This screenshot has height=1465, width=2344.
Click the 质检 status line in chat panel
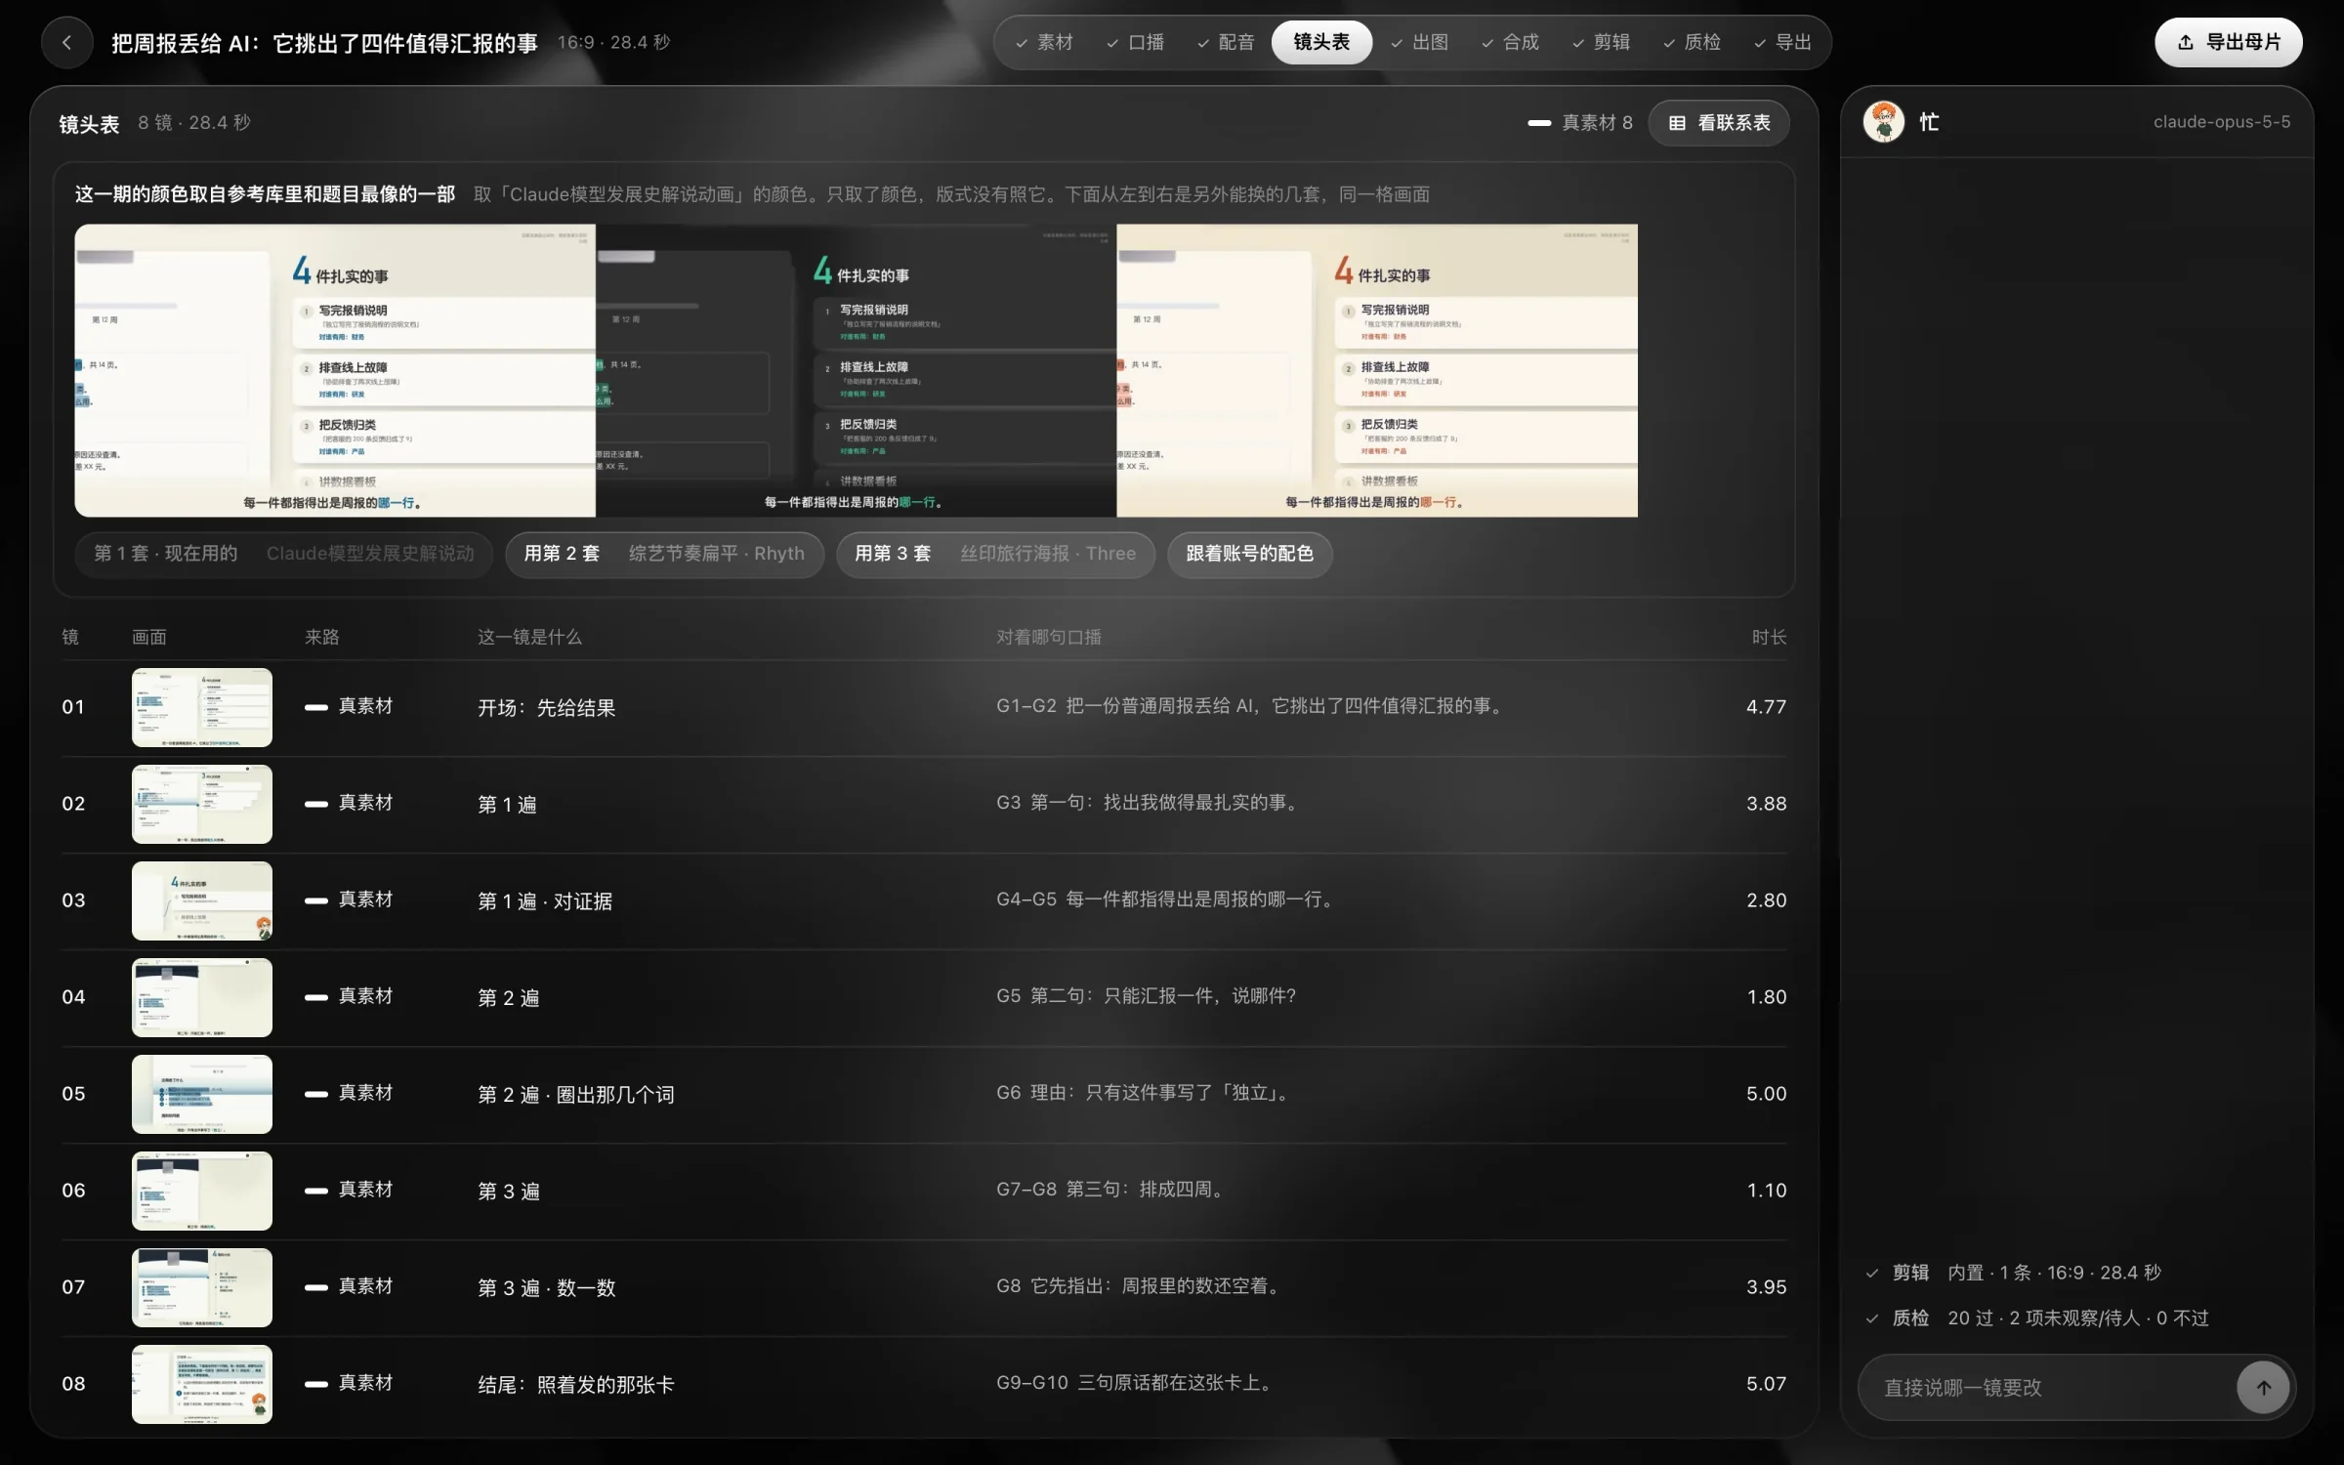click(2037, 1318)
